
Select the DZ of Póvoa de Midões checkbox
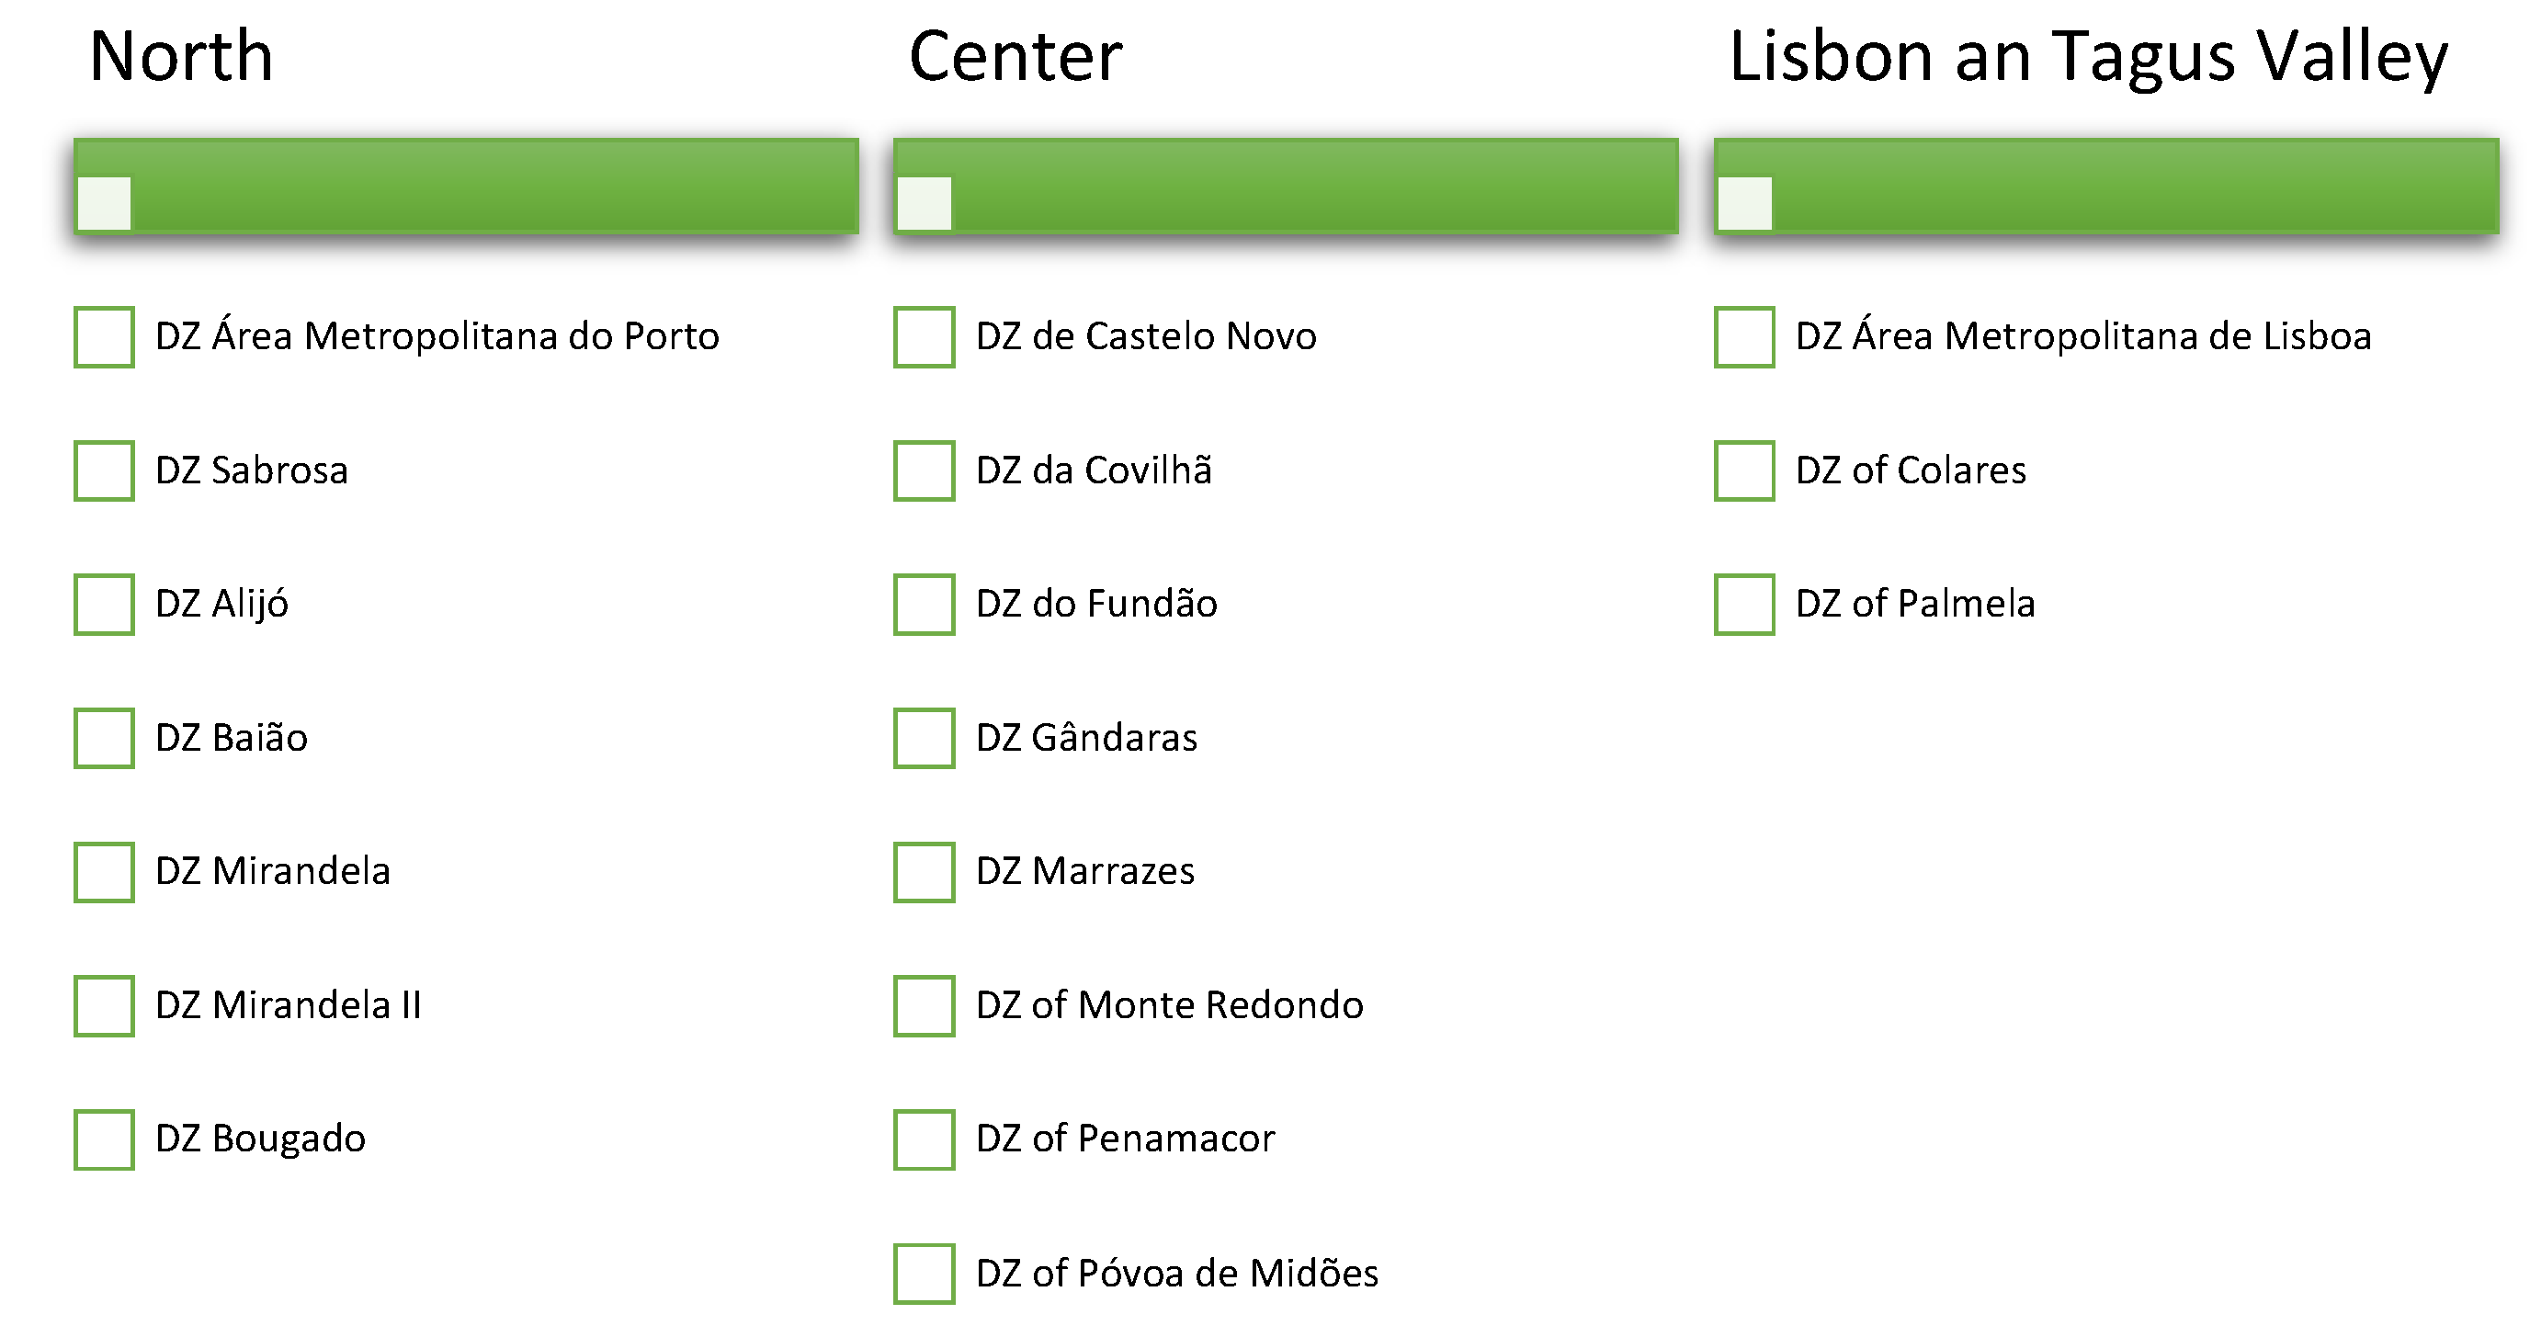924,1274
